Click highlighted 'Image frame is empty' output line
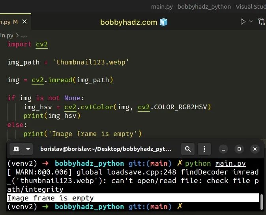Image resolution: width=266 pixels, height=215 pixels. point(133,198)
